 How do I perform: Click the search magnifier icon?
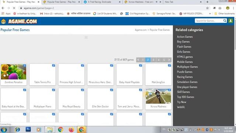coord(225,21)
